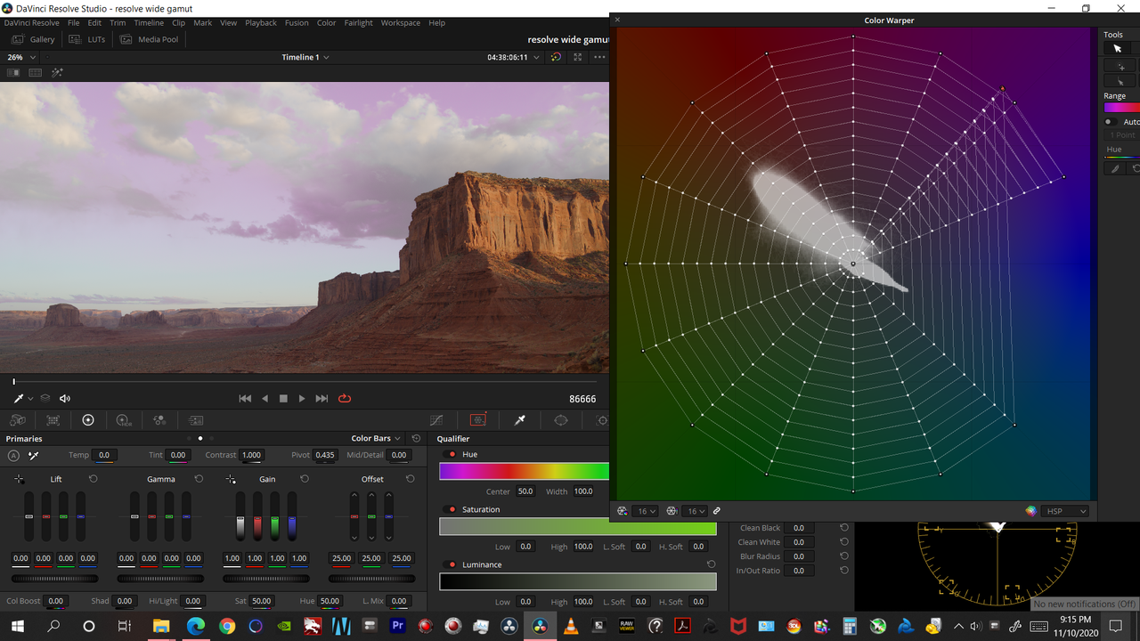The height and width of the screenshot is (641, 1140).
Task: Open the Qualifier eyedropper palette
Action: click(x=520, y=420)
